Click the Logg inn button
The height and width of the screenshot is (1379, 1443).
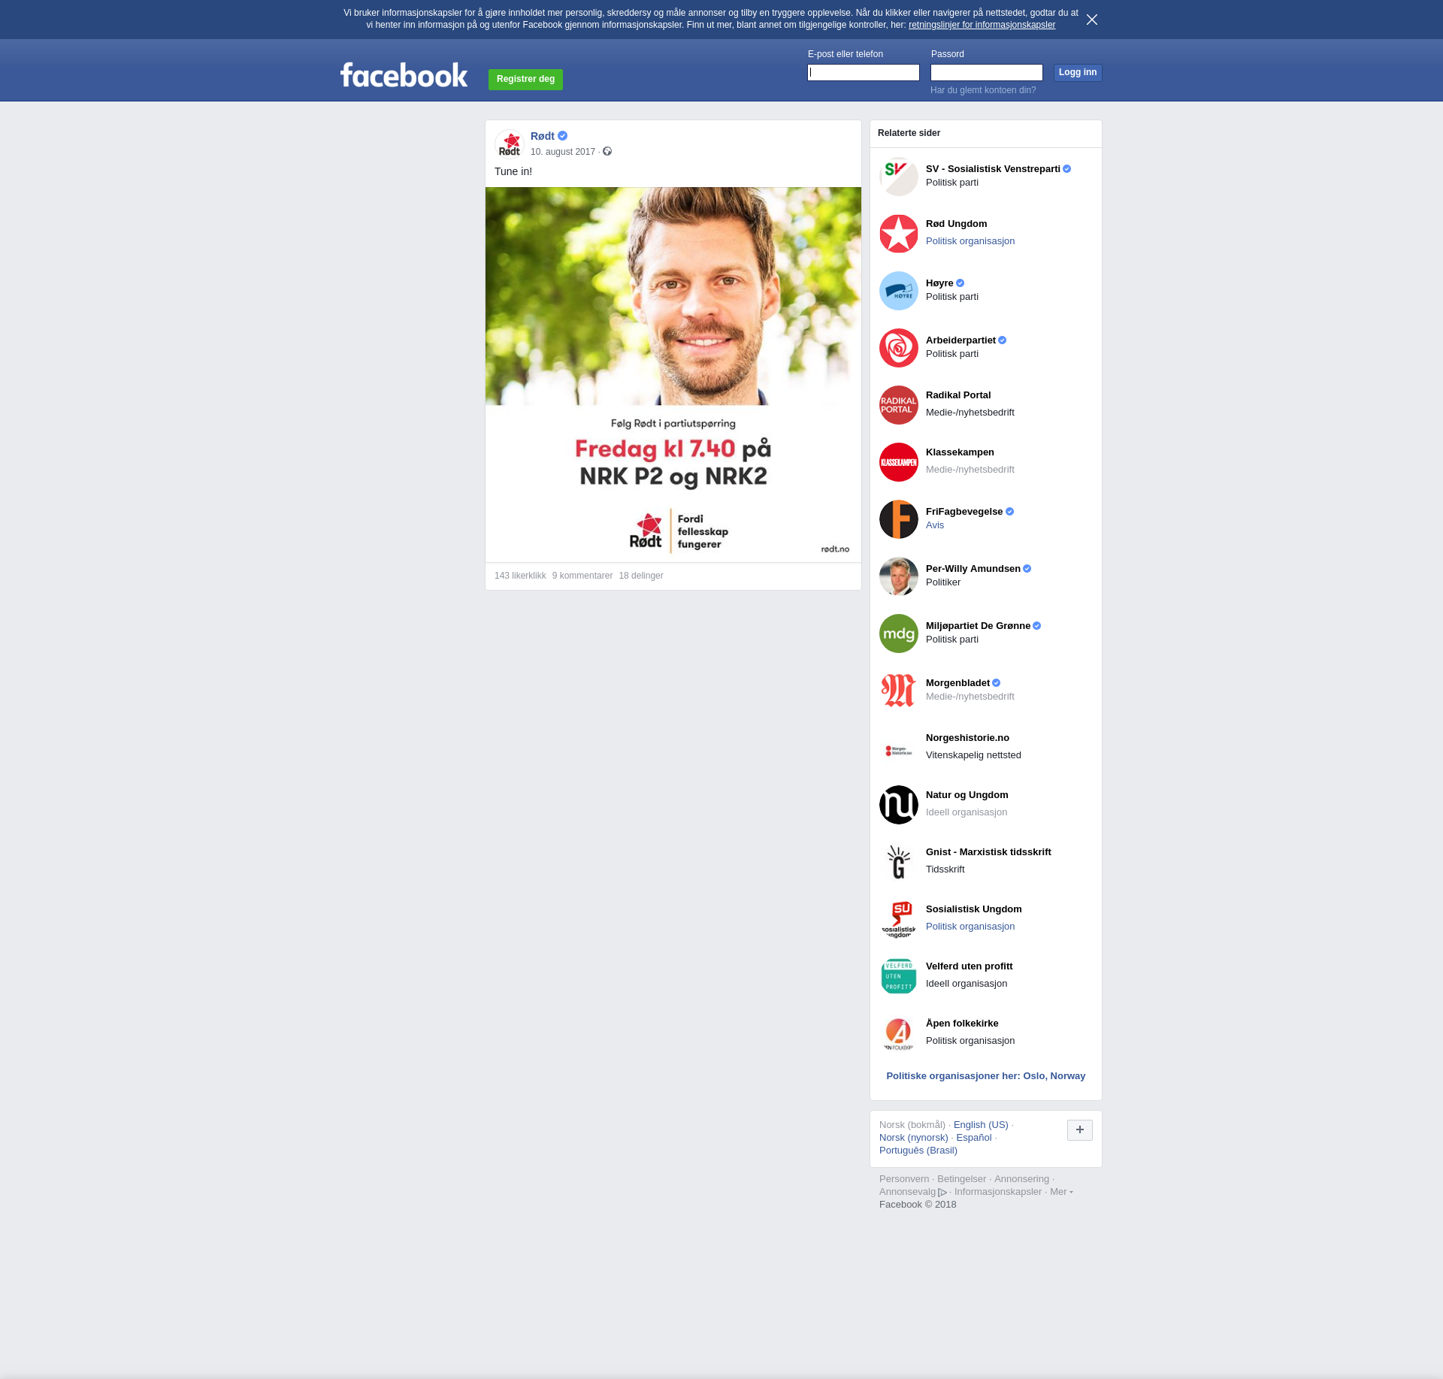pyautogui.click(x=1078, y=73)
